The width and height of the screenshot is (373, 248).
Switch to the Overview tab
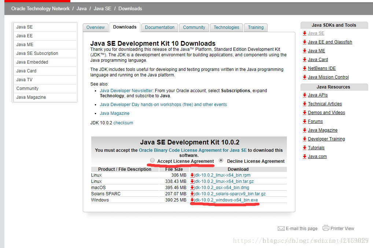pos(95,27)
